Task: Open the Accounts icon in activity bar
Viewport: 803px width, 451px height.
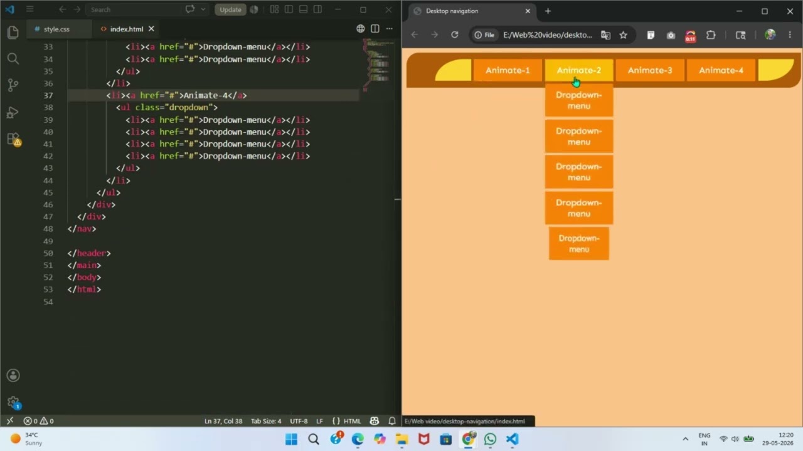Action: 13,375
